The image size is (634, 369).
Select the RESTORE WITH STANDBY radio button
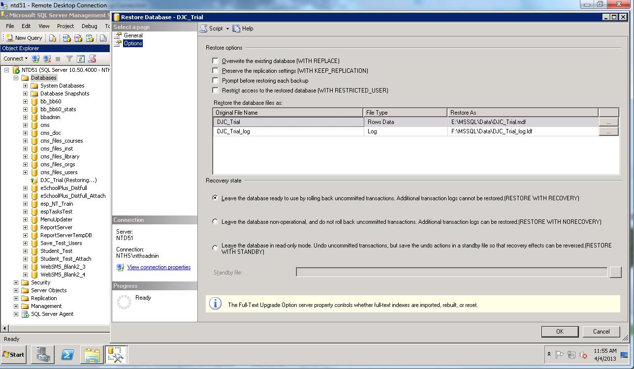point(215,248)
